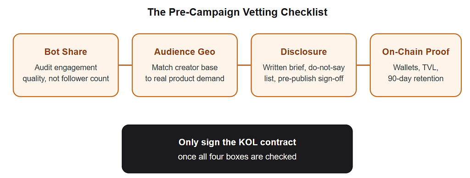Click connector between Disclosure and On-Chain Proof
Image resolution: width=470 pixels, height=178 pixels.
(364, 65)
